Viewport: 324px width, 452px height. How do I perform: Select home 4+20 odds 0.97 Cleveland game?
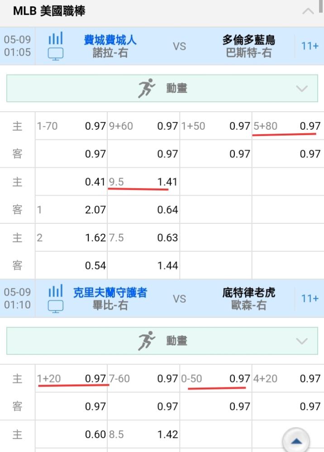pos(288,378)
